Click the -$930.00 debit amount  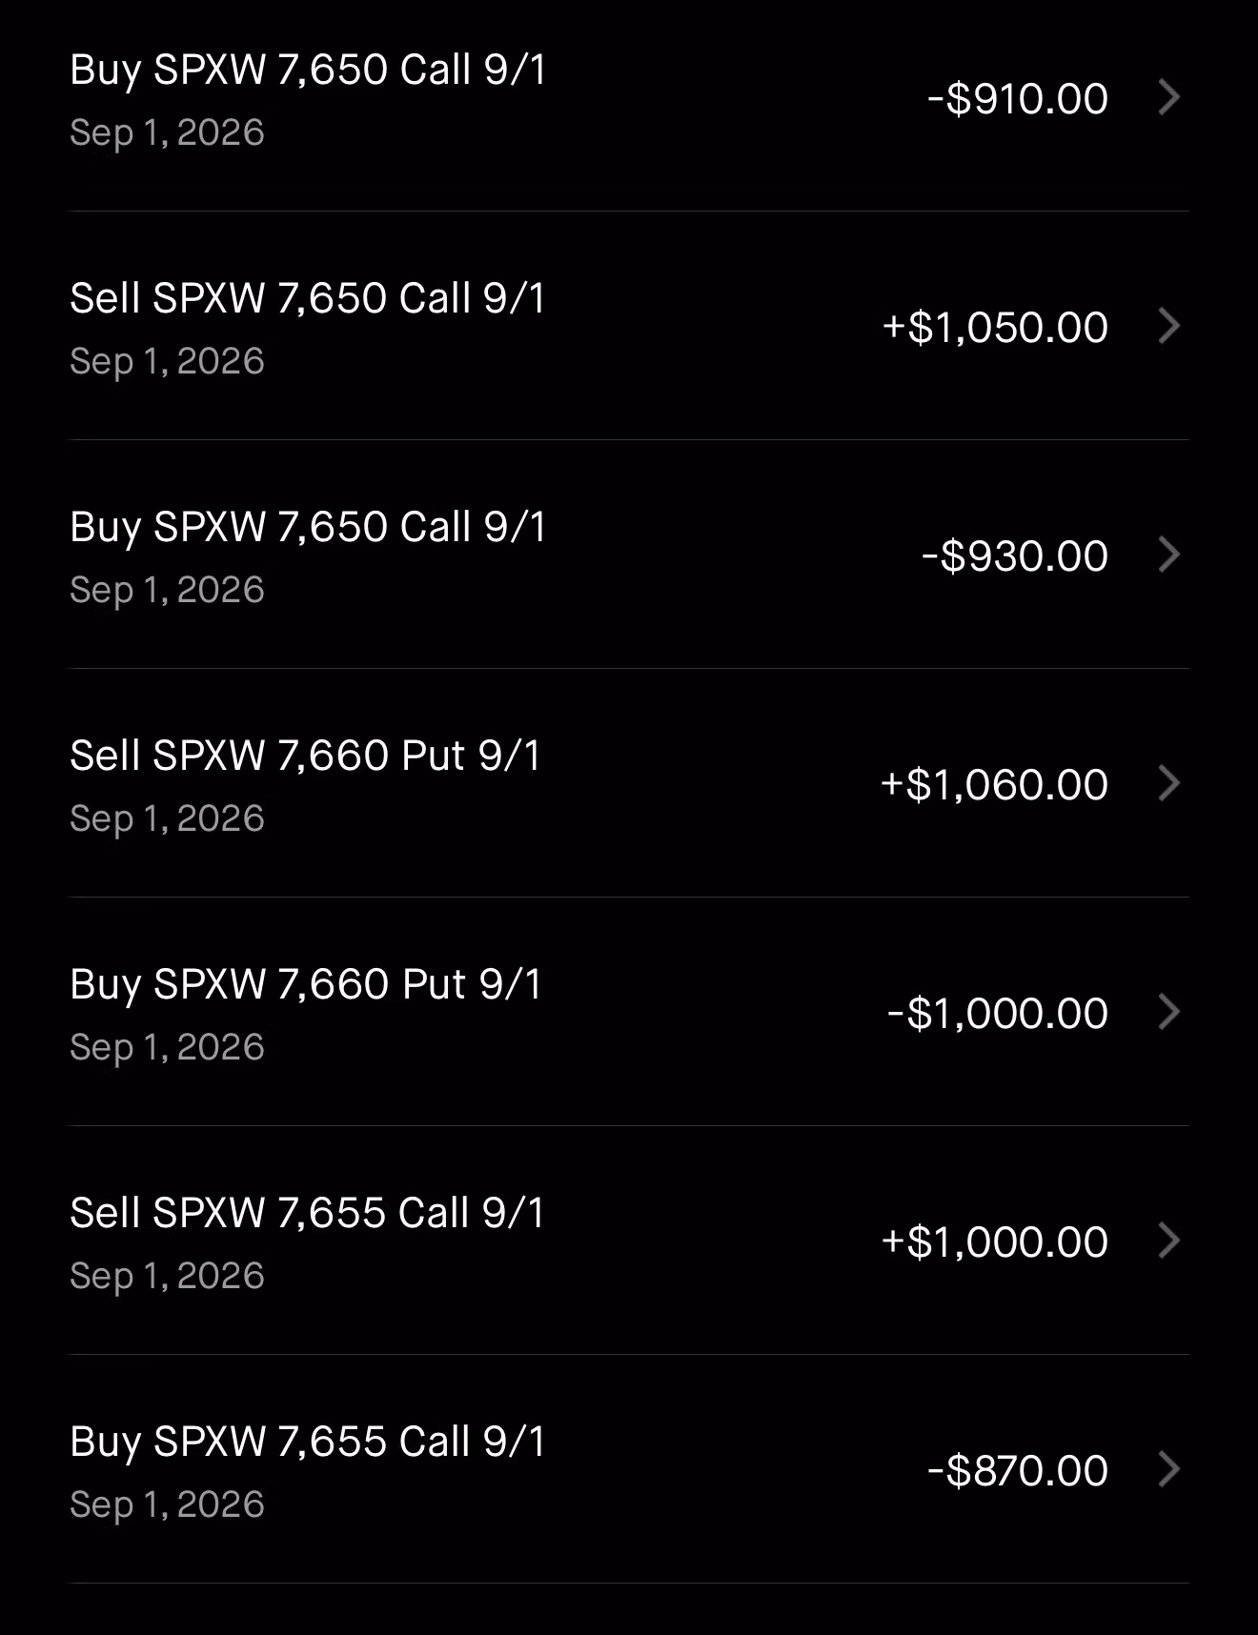(x=1014, y=556)
